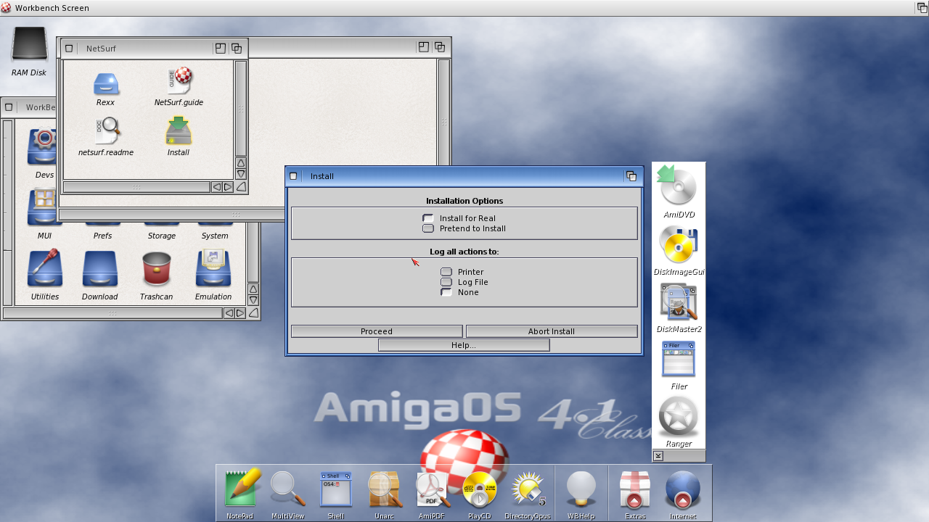Viewport: 929px width, 522px height.
Task: Open MultiView from the bottom dock
Action: tap(287, 489)
